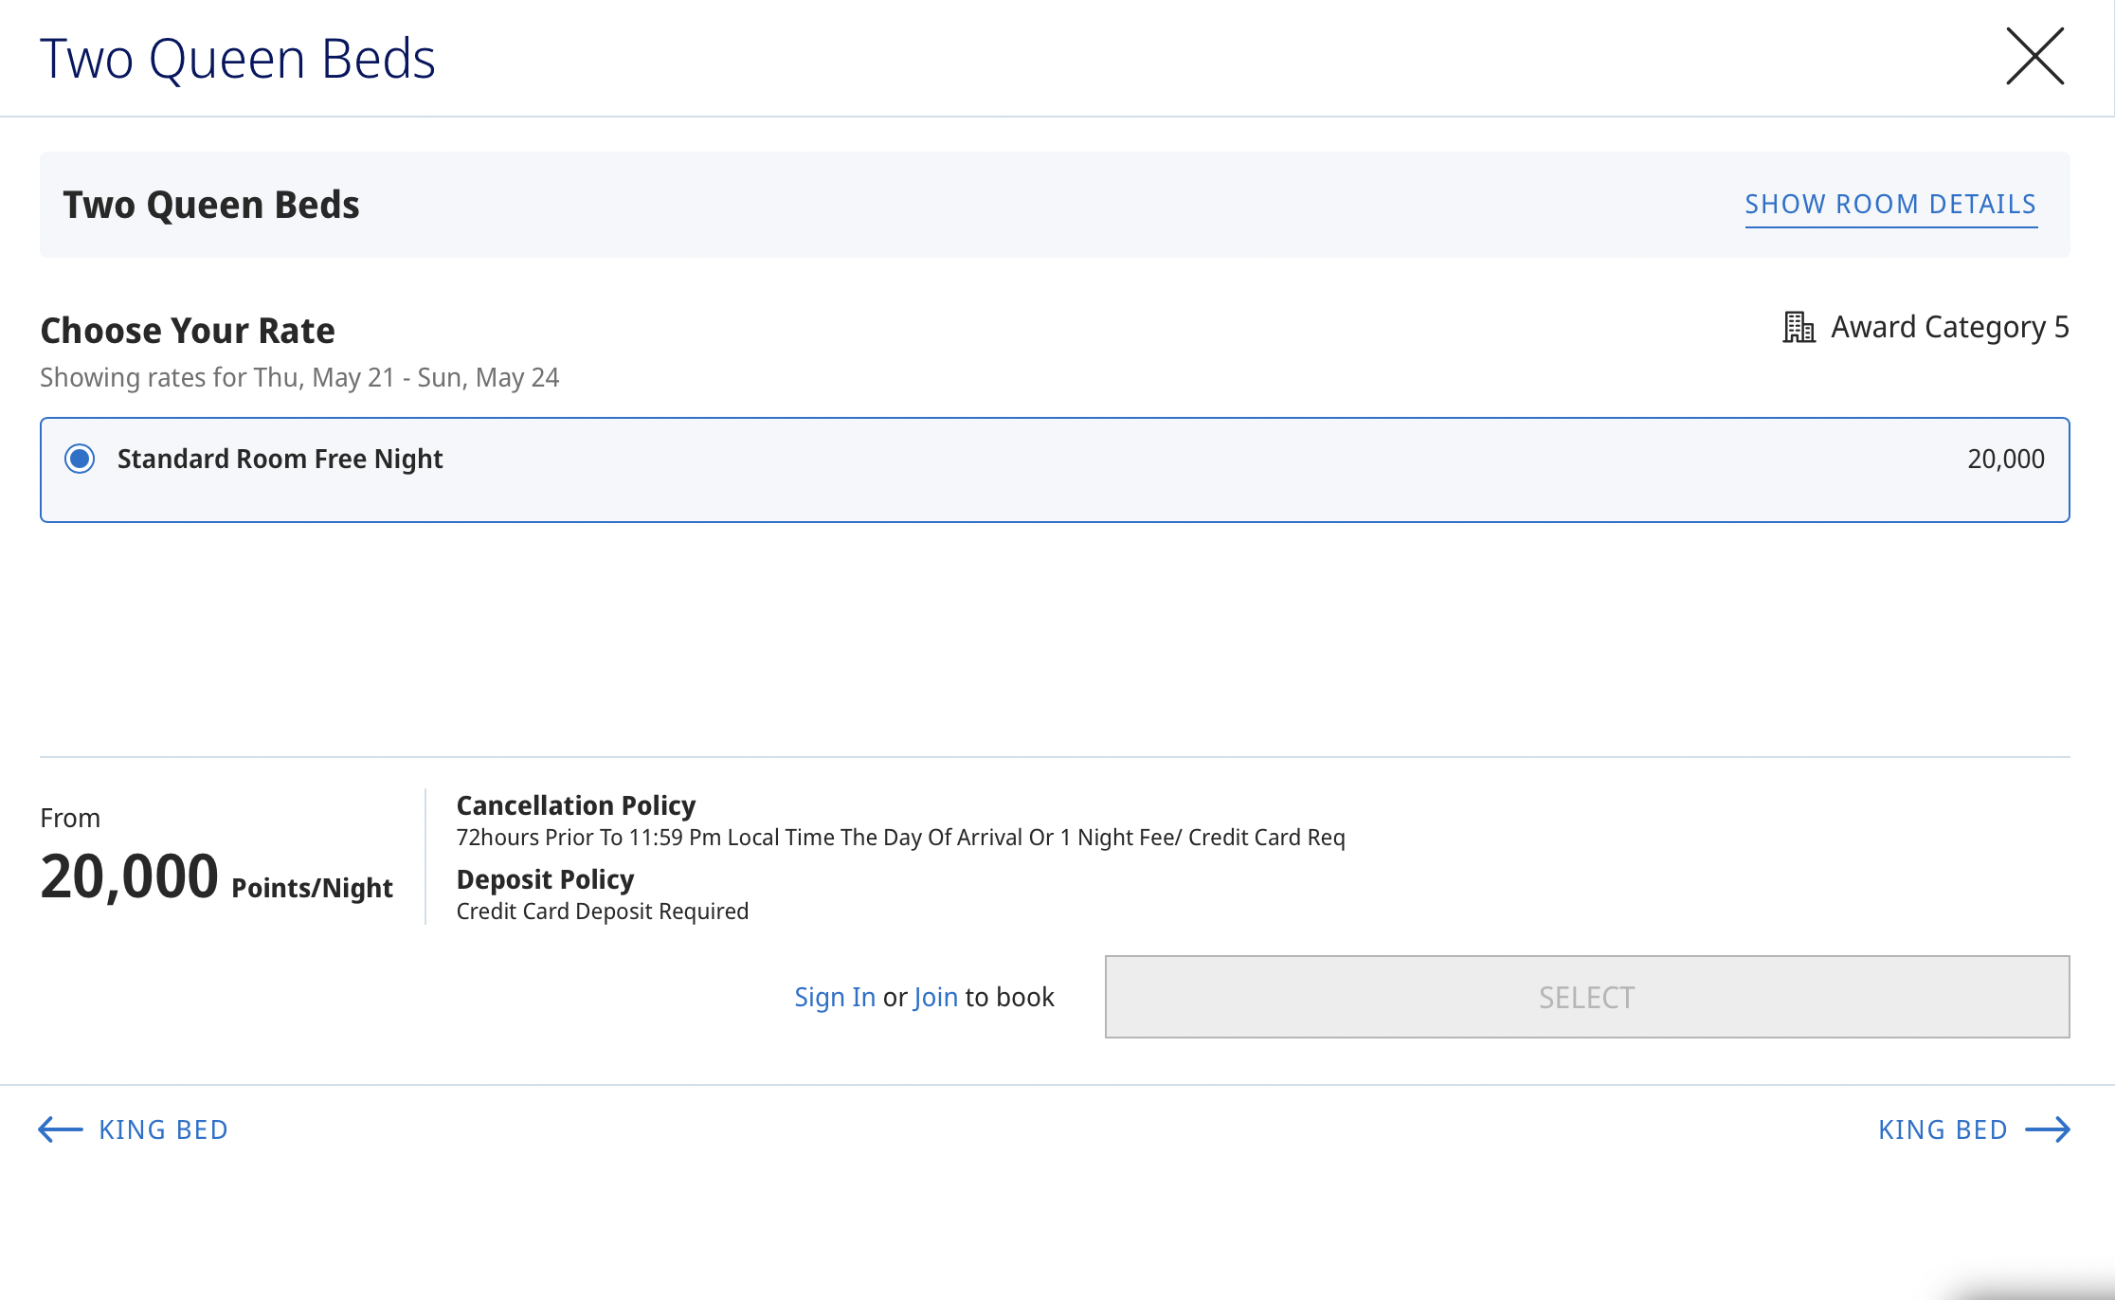This screenshot has height=1300, width=2115.
Task: Click the Cancellation Policy heading
Action: [575, 805]
